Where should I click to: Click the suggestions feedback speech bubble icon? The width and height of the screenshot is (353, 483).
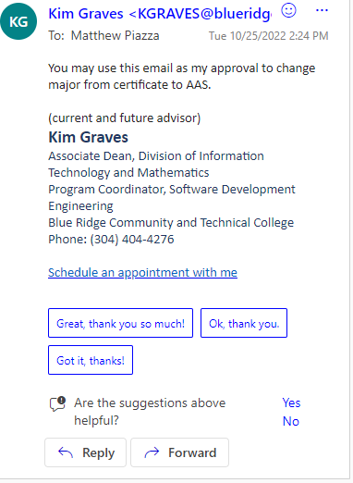click(x=57, y=404)
